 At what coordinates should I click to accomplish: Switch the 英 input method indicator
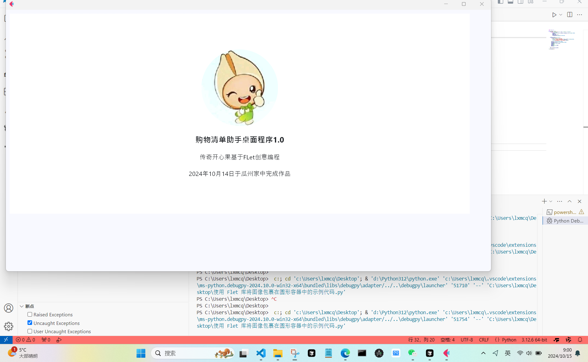tap(508, 353)
